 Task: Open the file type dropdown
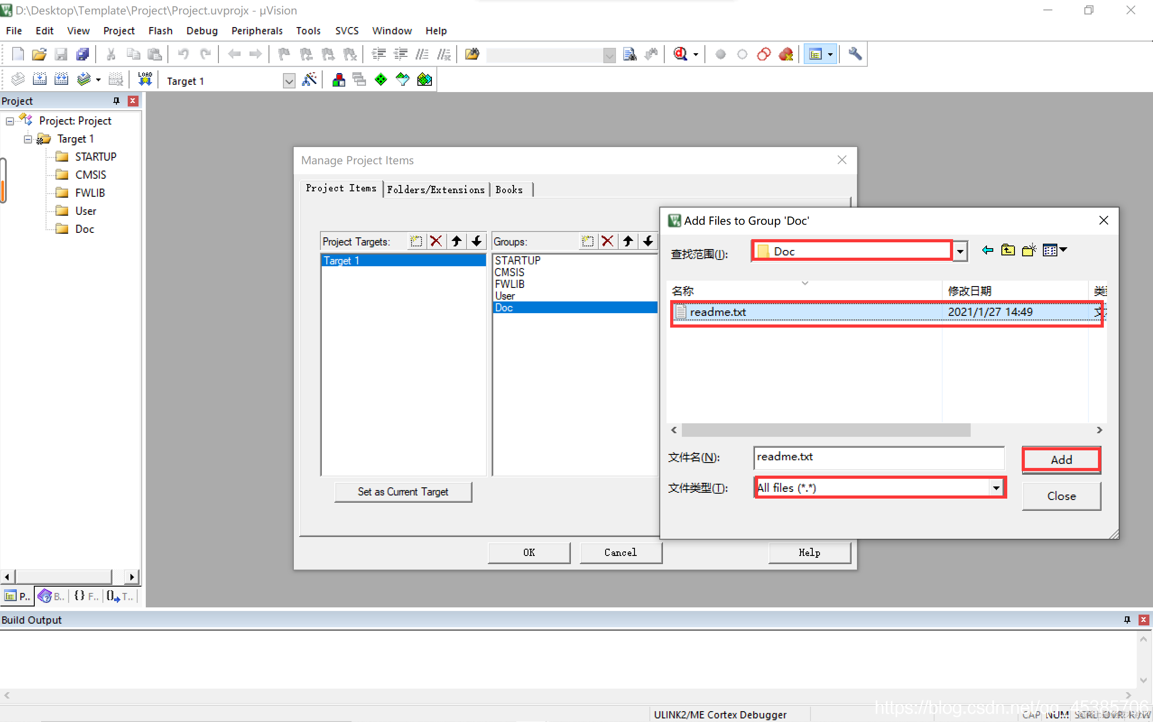[996, 488]
